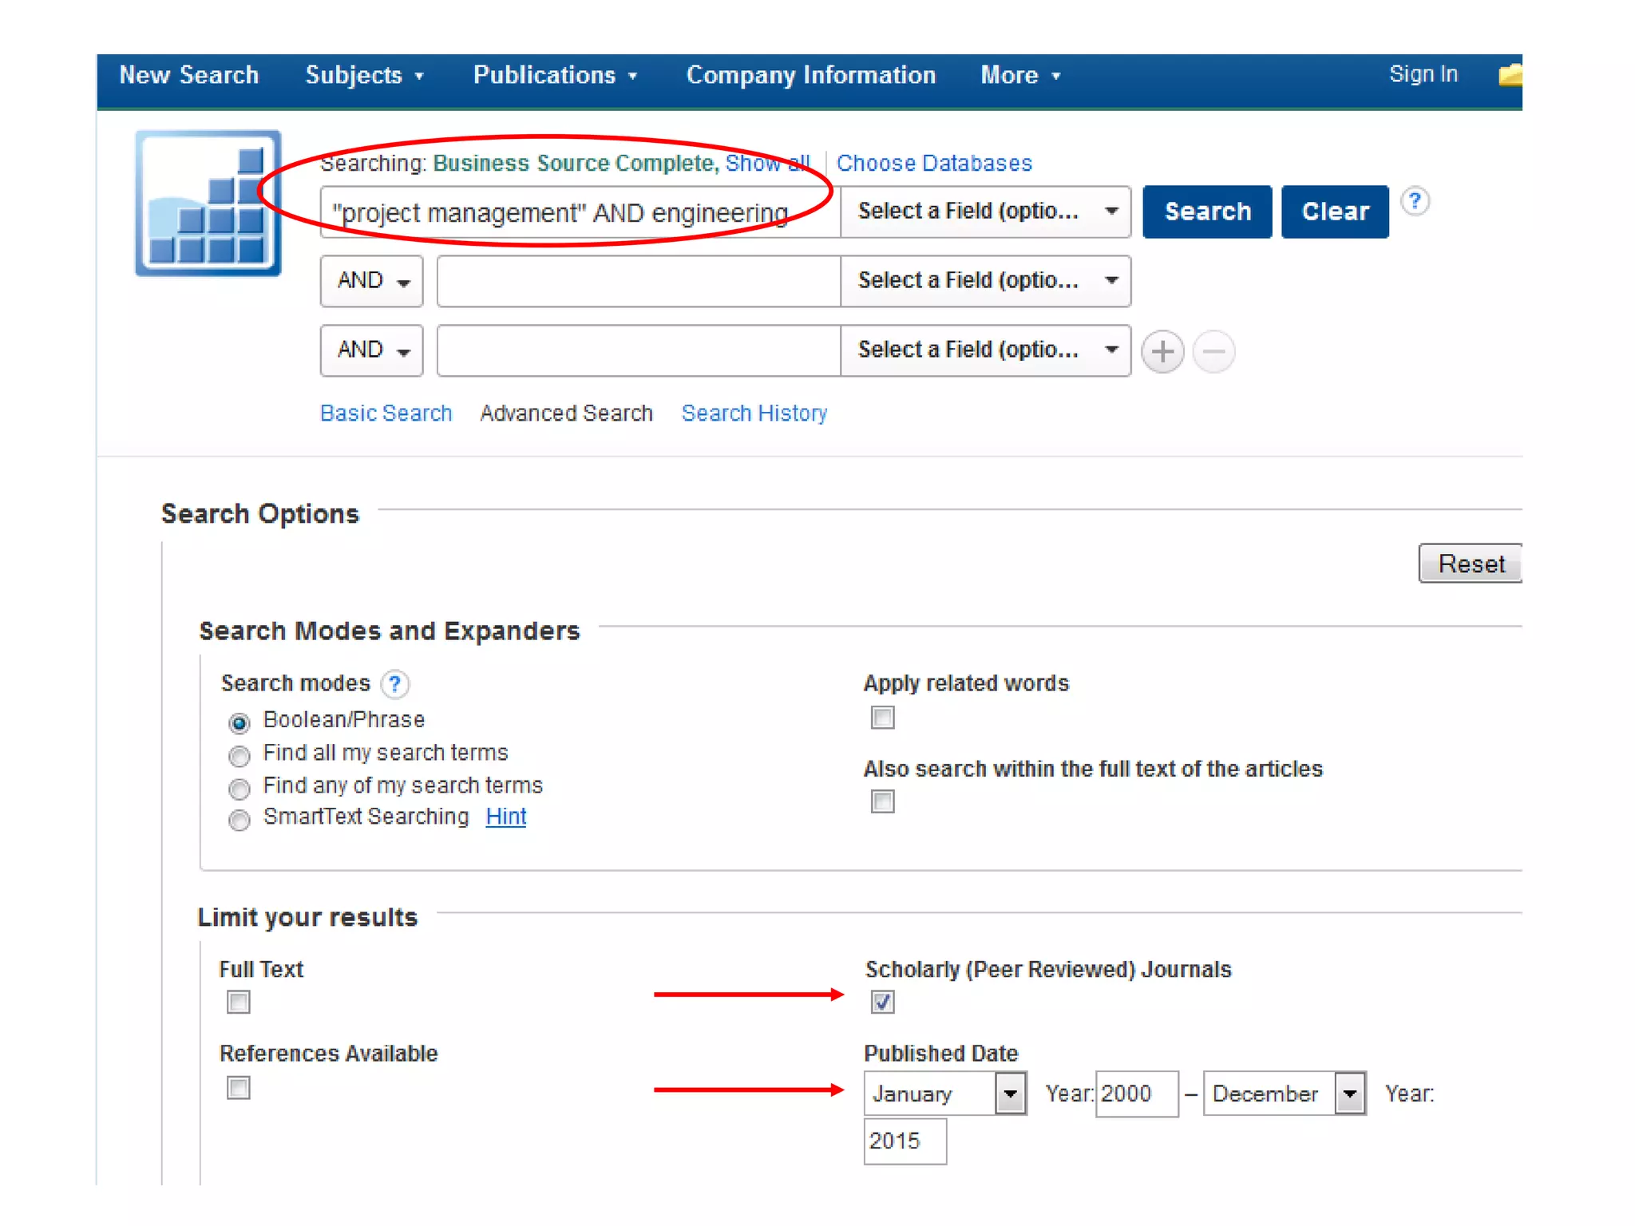Enable the Full Text checkbox
The width and height of the screenshot is (1635, 1226).
tap(238, 1002)
